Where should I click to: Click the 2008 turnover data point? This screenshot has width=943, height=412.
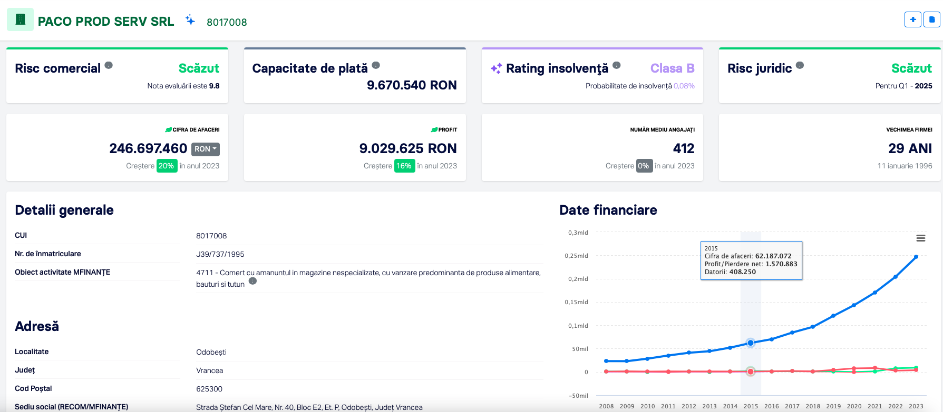[606, 361]
